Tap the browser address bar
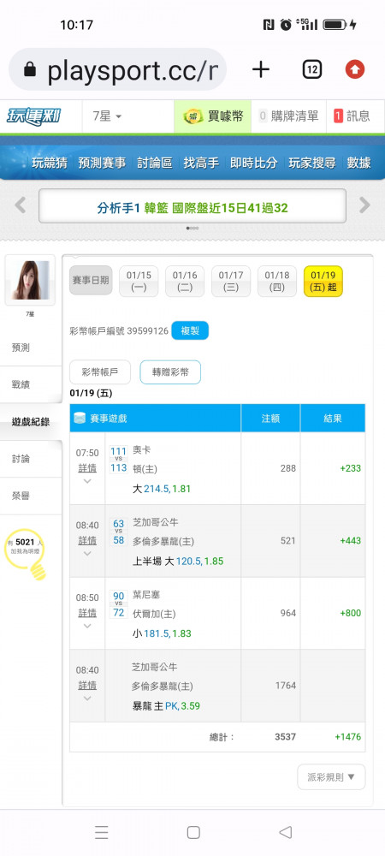This screenshot has height=856, width=385. 118,69
